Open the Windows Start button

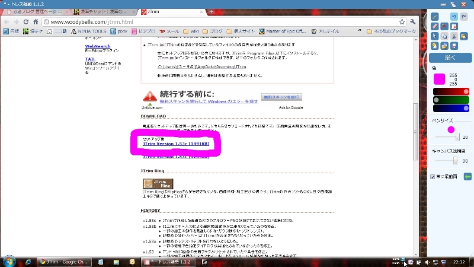coord(9,261)
